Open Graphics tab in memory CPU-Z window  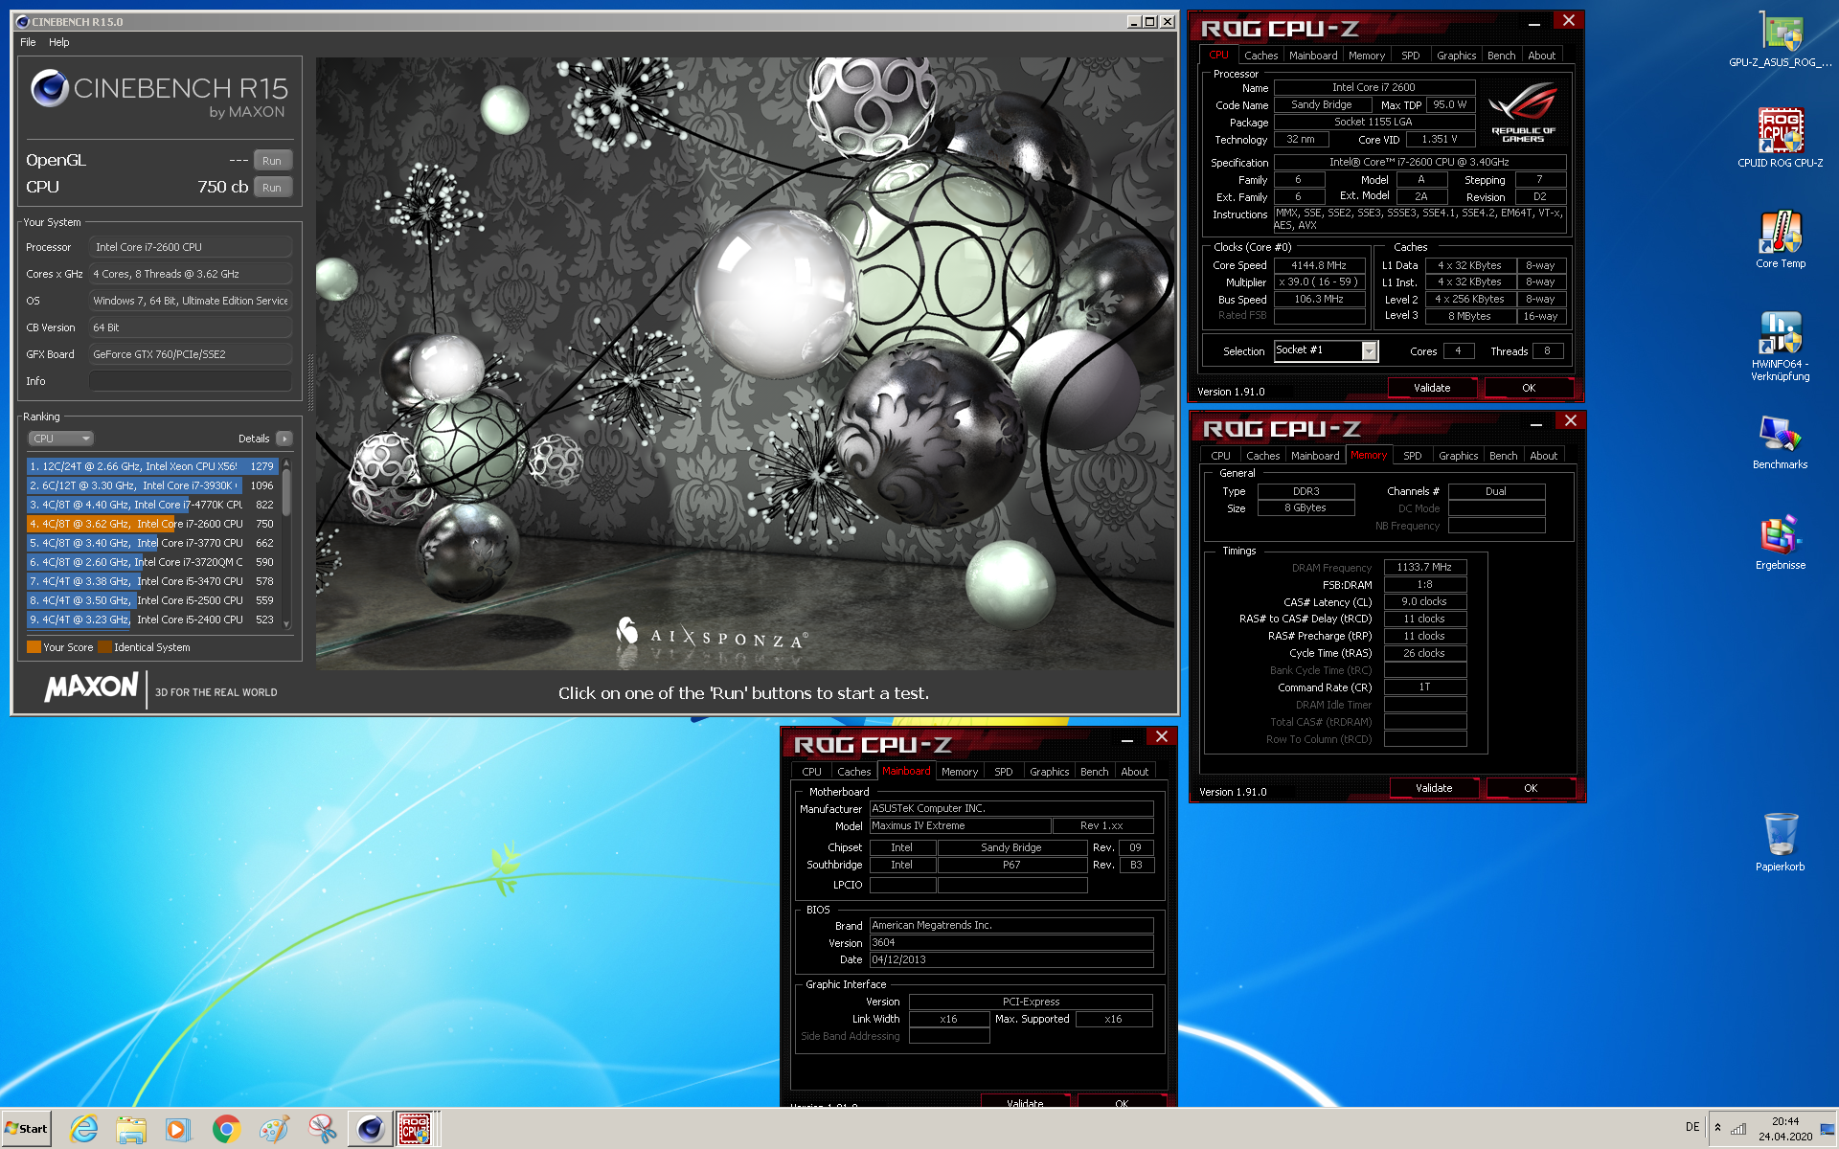tap(1458, 456)
